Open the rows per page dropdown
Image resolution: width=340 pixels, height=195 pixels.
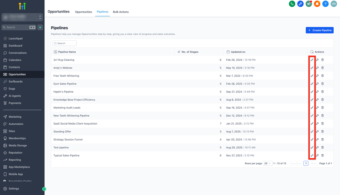267,163
